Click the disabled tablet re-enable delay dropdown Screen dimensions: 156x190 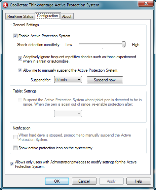(68, 114)
